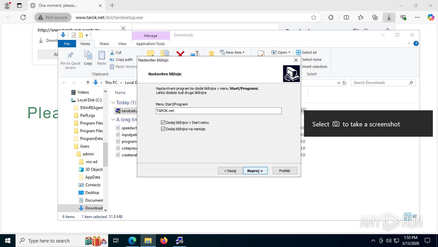
Task: Open the Application Tools tab
Action: pos(150,44)
